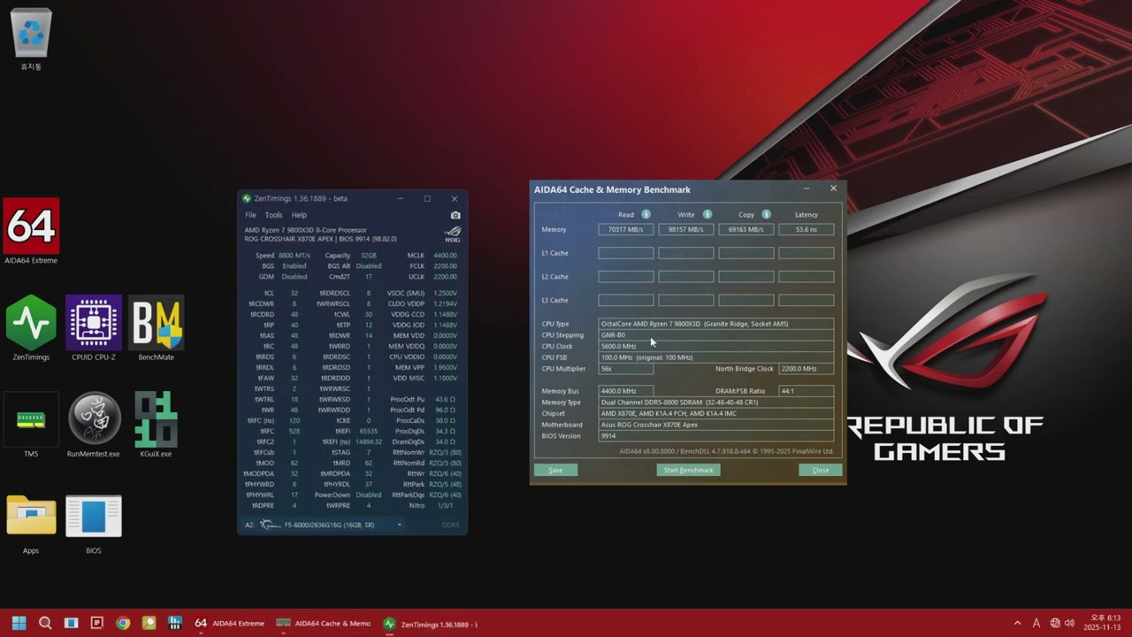The width and height of the screenshot is (1132, 637).
Task: Launch KGuiX.exe desktop icon
Action: (x=156, y=426)
